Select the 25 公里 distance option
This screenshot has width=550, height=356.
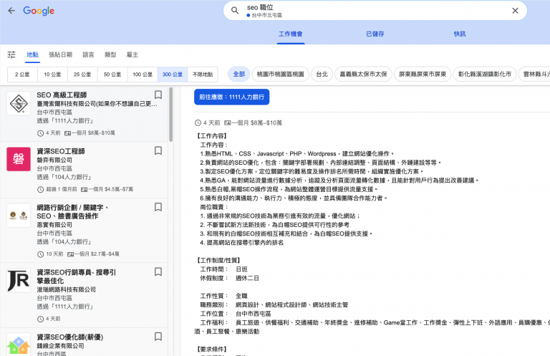pyautogui.click(x=82, y=74)
